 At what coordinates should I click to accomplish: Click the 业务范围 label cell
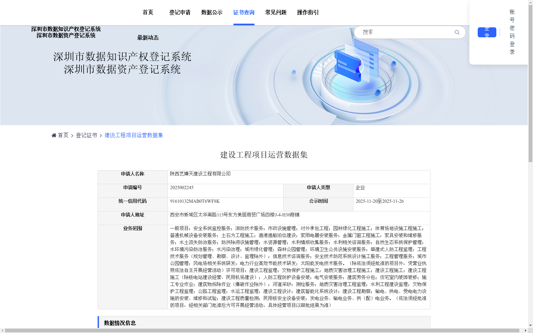[x=133, y=267]
